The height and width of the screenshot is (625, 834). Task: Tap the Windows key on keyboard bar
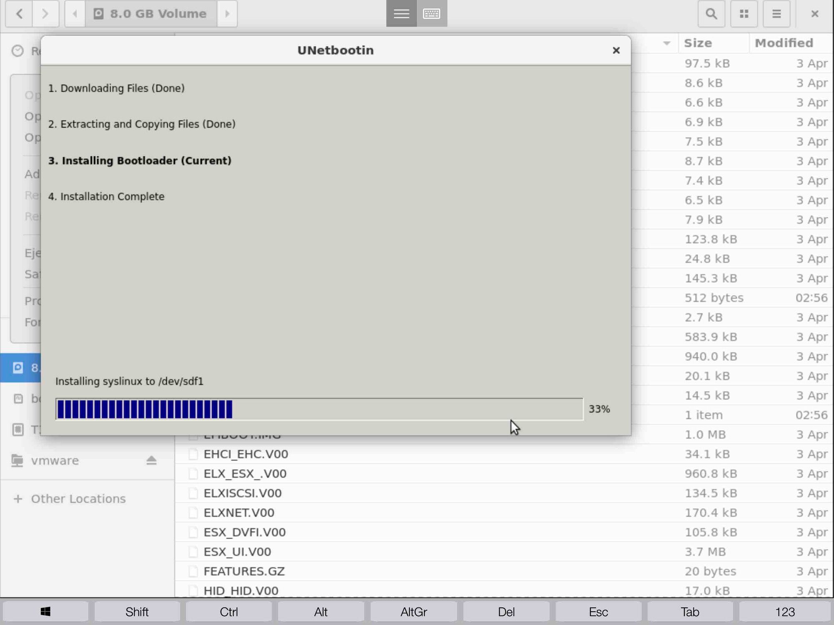[x=45, y=612]
